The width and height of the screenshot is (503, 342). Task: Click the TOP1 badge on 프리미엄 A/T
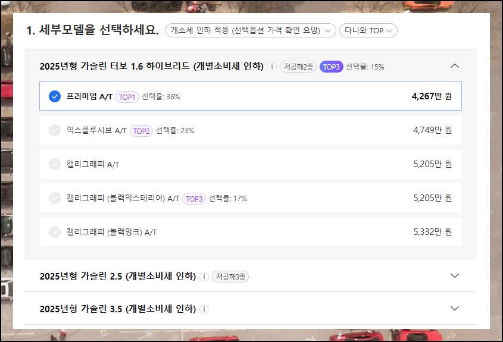[127, 97]
